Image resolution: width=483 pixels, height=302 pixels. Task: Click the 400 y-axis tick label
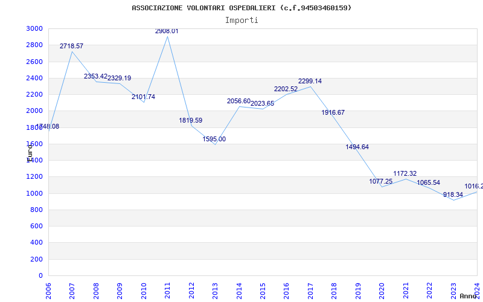coord(36,243)
